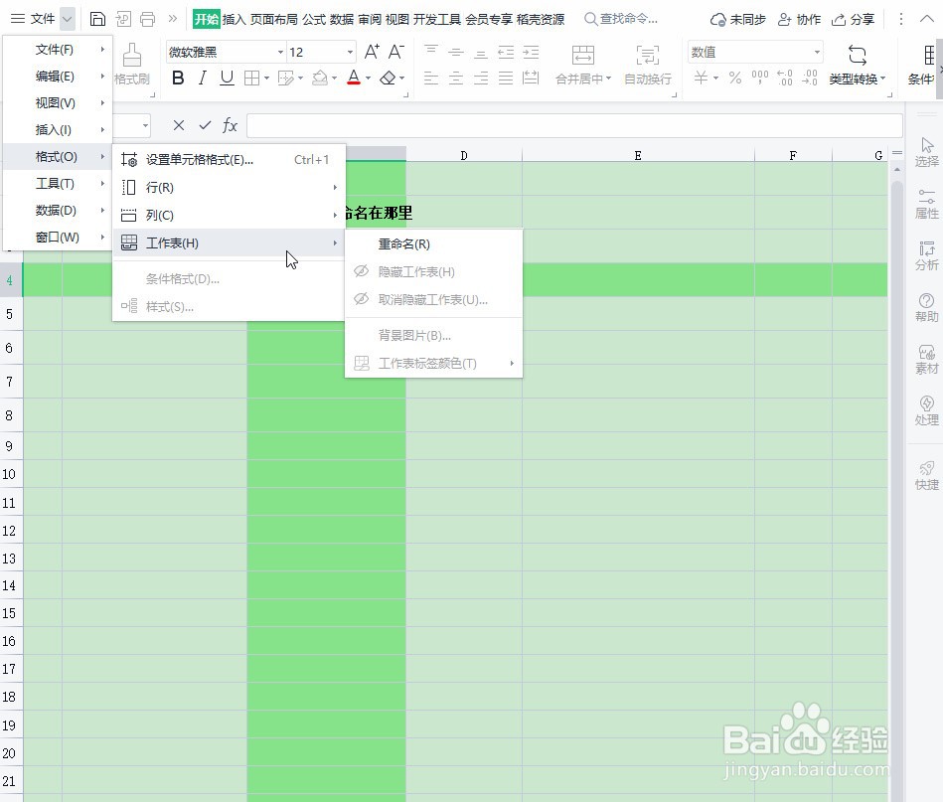Screen dimensions: 943x802
Task: Click the Borders icon
Action: [x=252, y=78]
